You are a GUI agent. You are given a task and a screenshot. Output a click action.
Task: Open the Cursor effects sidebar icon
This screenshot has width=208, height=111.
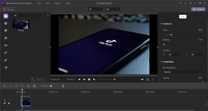coord(6,60)
